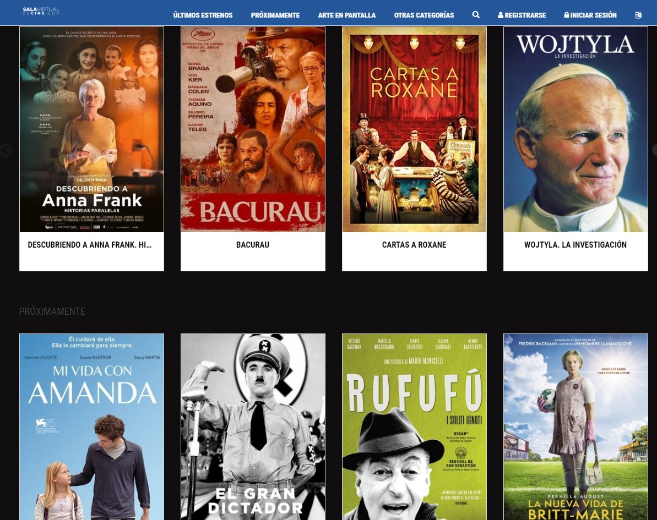Click the search magnifier icon
The width and height of the screenshot is (657, 520).
(476, 15)
